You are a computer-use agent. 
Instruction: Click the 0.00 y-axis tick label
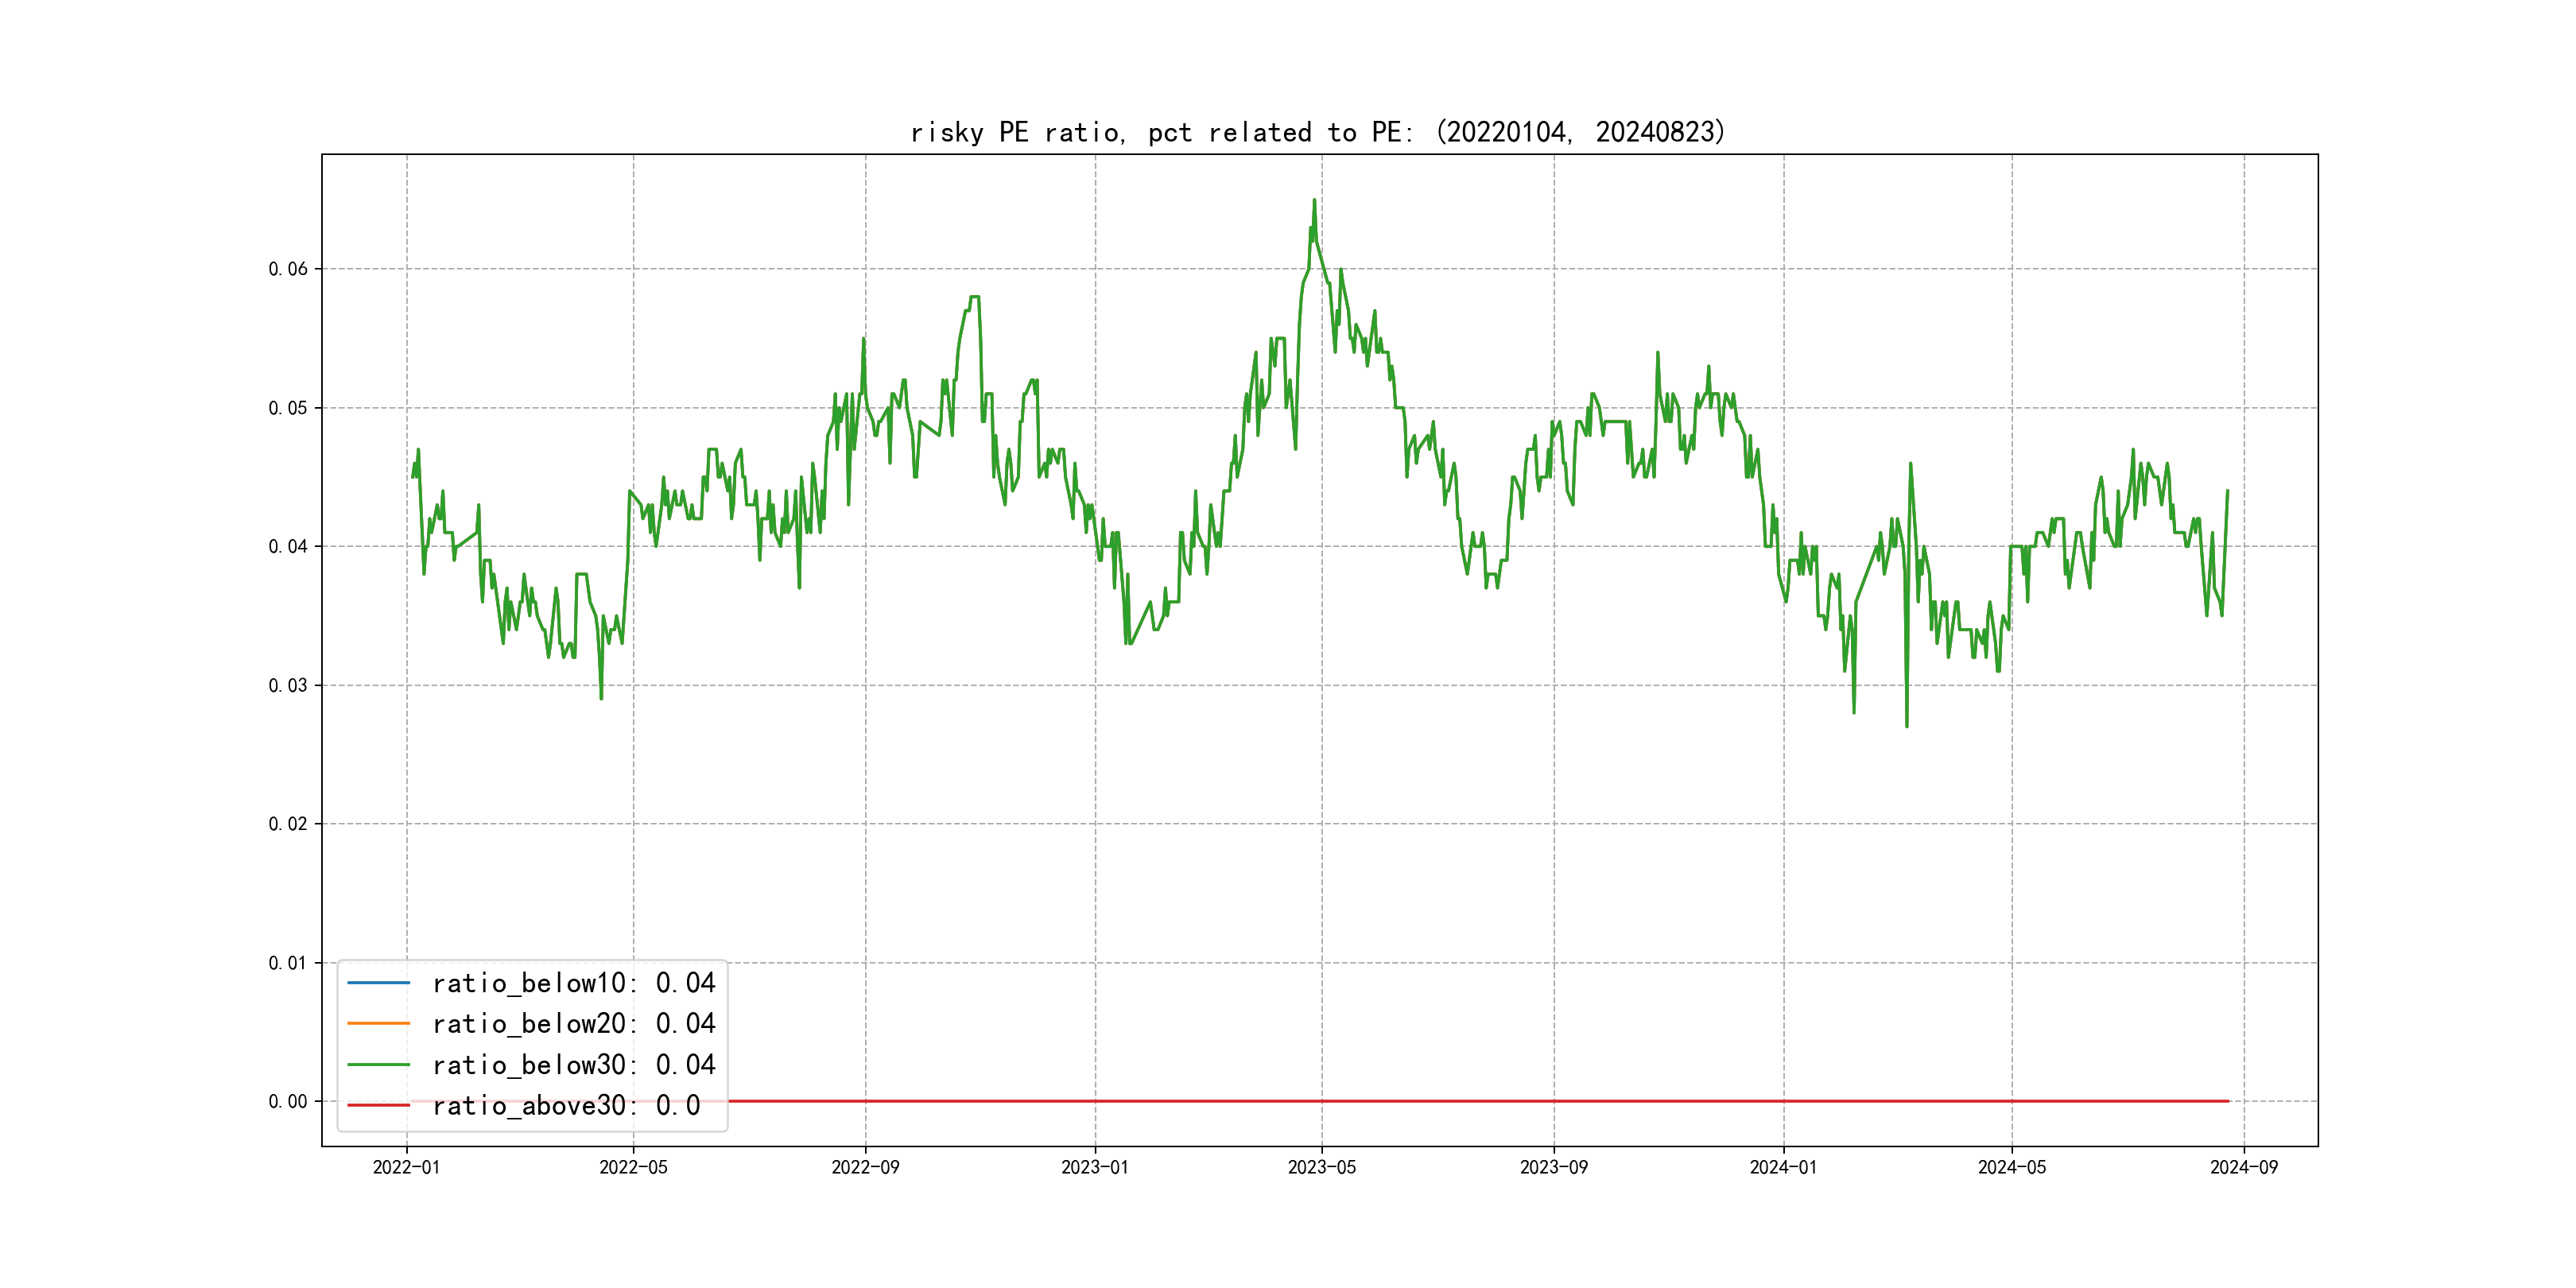288,1102
